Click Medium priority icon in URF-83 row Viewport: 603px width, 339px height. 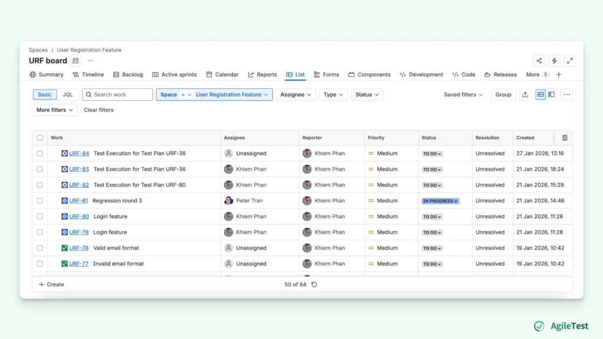click(371, 169)
